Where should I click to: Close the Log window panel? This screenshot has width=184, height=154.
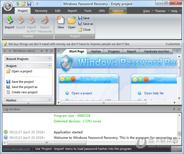click(x=179, y=109)
